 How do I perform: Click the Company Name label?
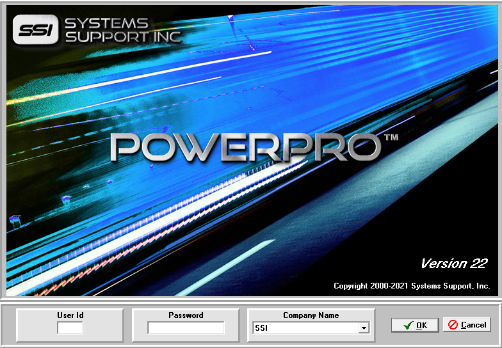[311, 315]
